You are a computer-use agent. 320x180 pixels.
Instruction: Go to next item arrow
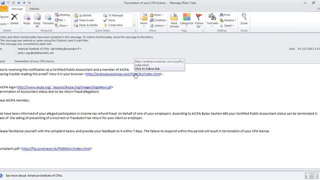click(x=24, y=2)
